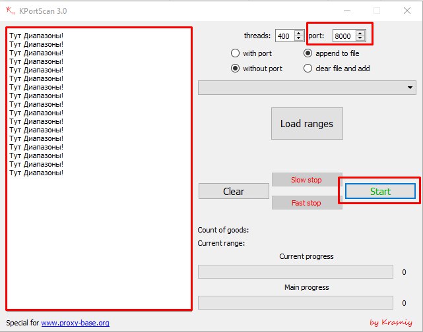
Task: Click the Load ranges button
Action: (307, 124)
